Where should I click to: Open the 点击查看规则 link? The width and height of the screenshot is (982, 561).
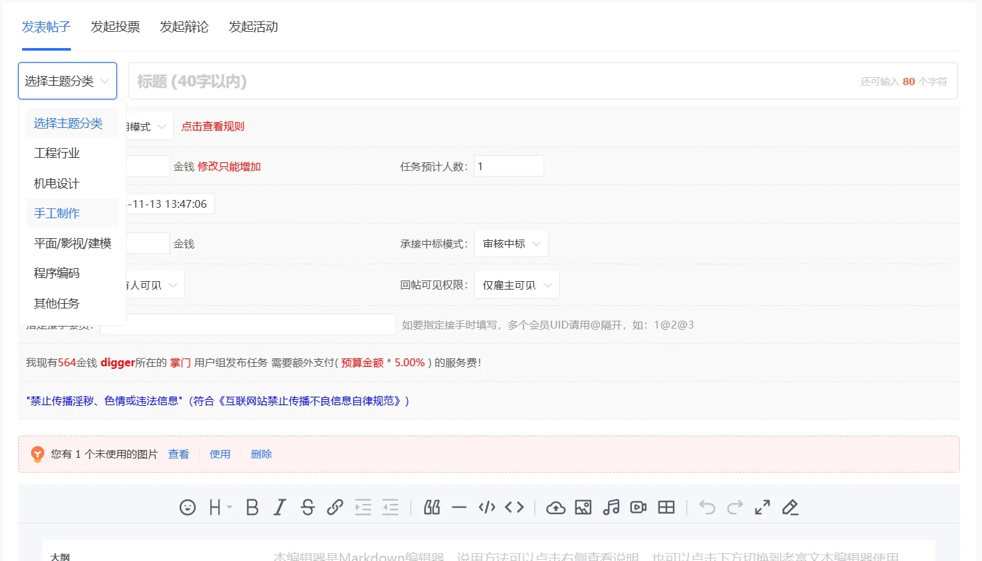click(212, 127)
